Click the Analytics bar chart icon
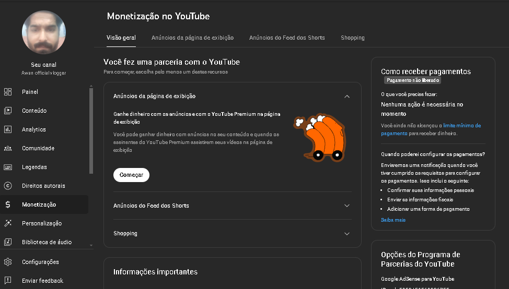The width and height of the screenshot is (509, 289). [x=8, y=129]
